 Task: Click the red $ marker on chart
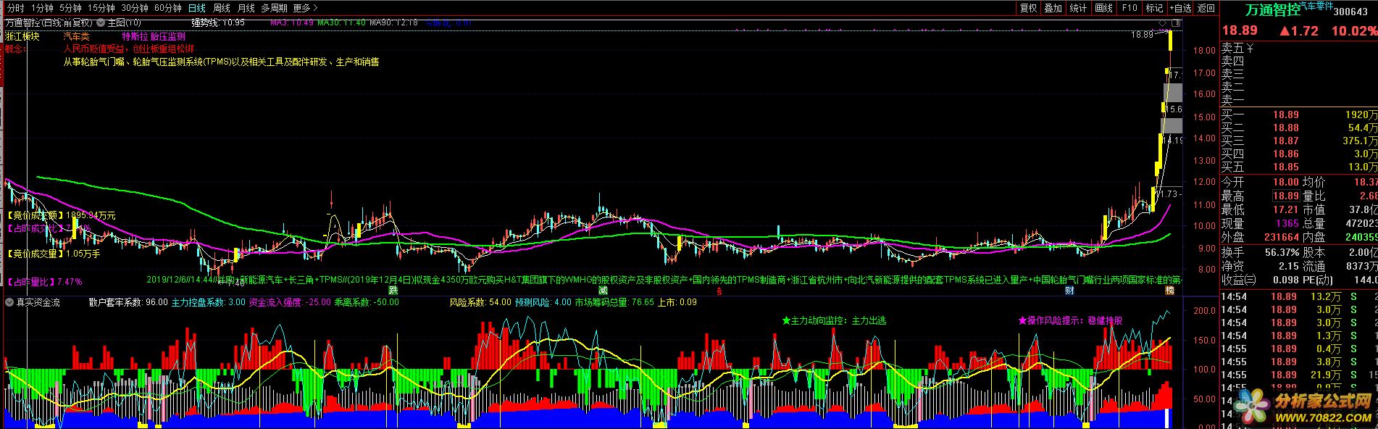click(x=719, y=291)
